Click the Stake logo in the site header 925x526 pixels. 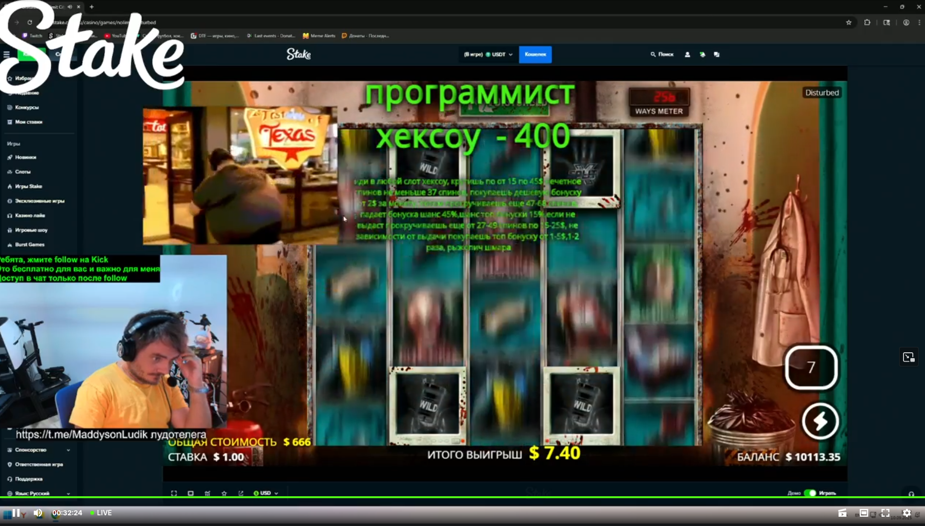point(299,54)
